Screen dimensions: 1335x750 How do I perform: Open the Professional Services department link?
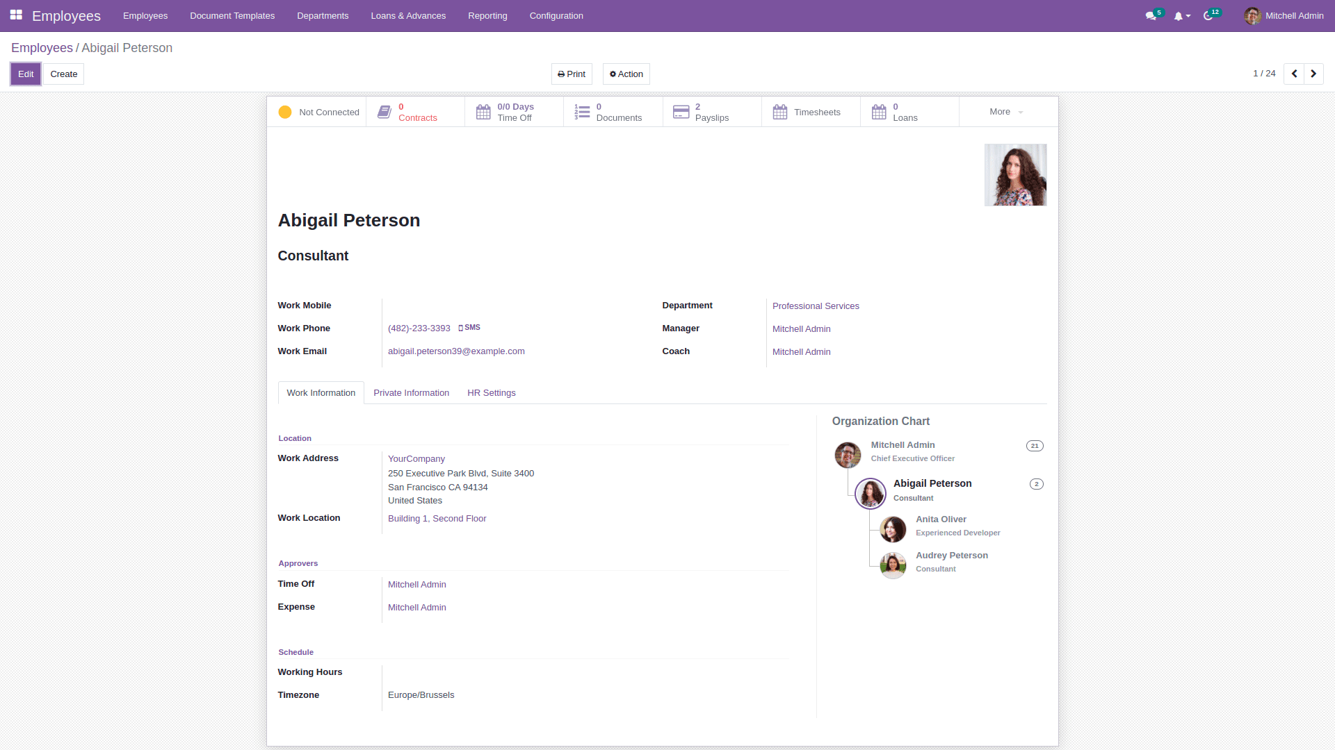click(x=816, y=306)
